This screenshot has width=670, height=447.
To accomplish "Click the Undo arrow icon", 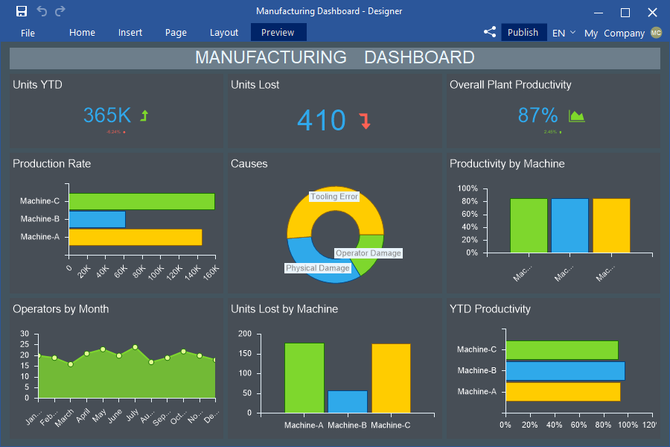I will coord(42,11).
